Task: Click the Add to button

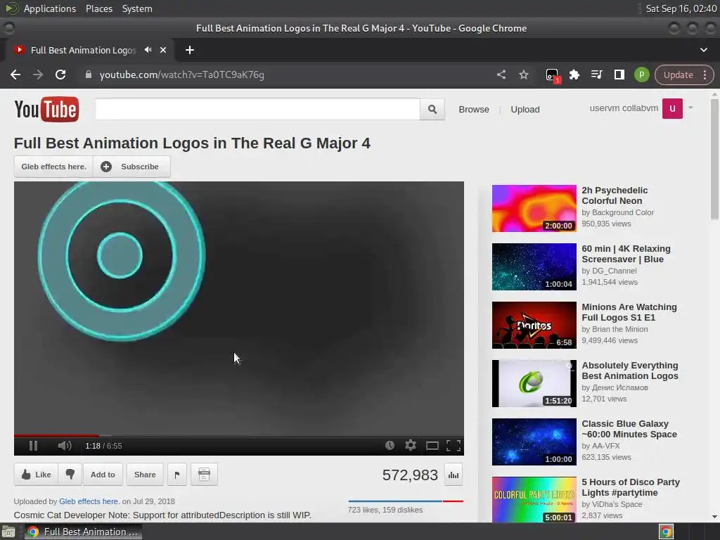Action: pos(103,475)
